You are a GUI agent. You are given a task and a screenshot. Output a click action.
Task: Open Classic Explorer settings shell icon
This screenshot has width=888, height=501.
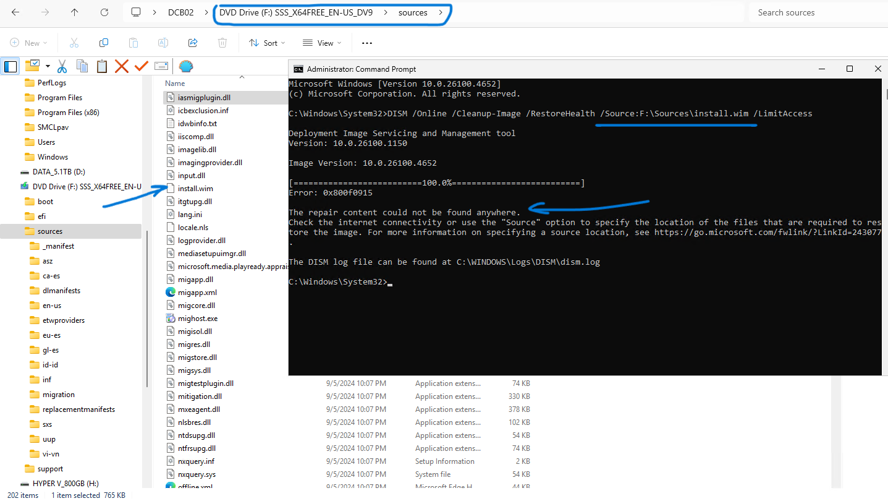pyautogui.click(x=186, y=66)
